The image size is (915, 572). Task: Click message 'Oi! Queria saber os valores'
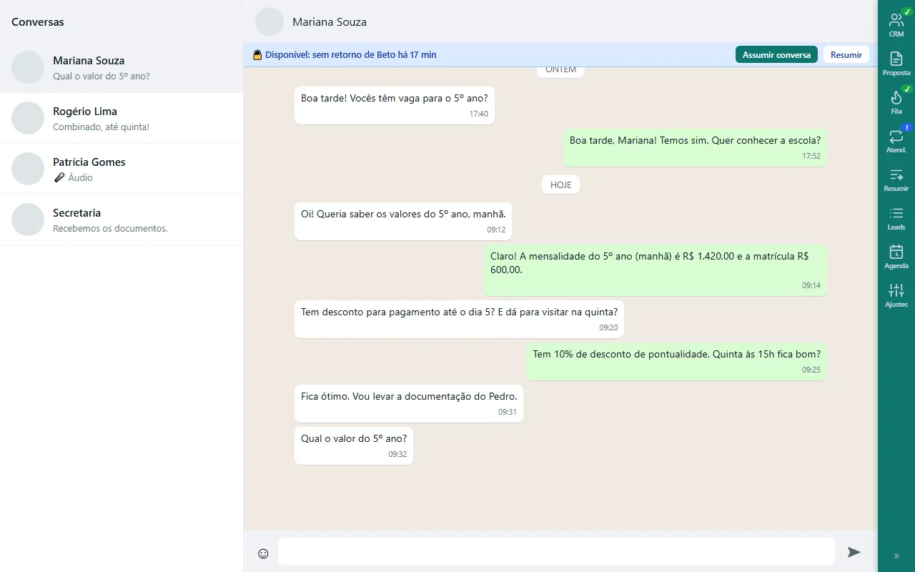click(403, 221)
